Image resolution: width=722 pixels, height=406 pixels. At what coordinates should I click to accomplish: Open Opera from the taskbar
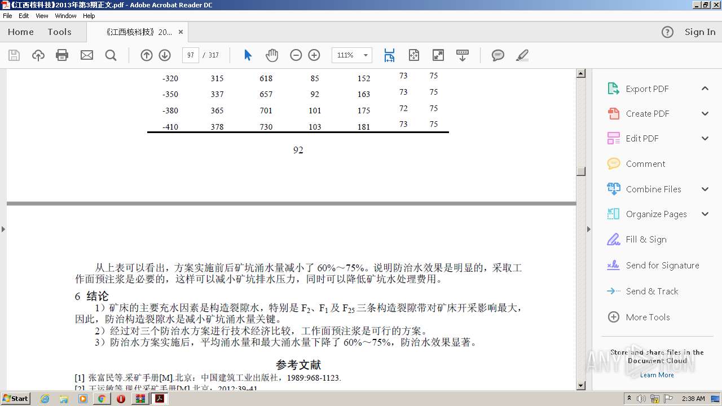click(x=121, y=399)
